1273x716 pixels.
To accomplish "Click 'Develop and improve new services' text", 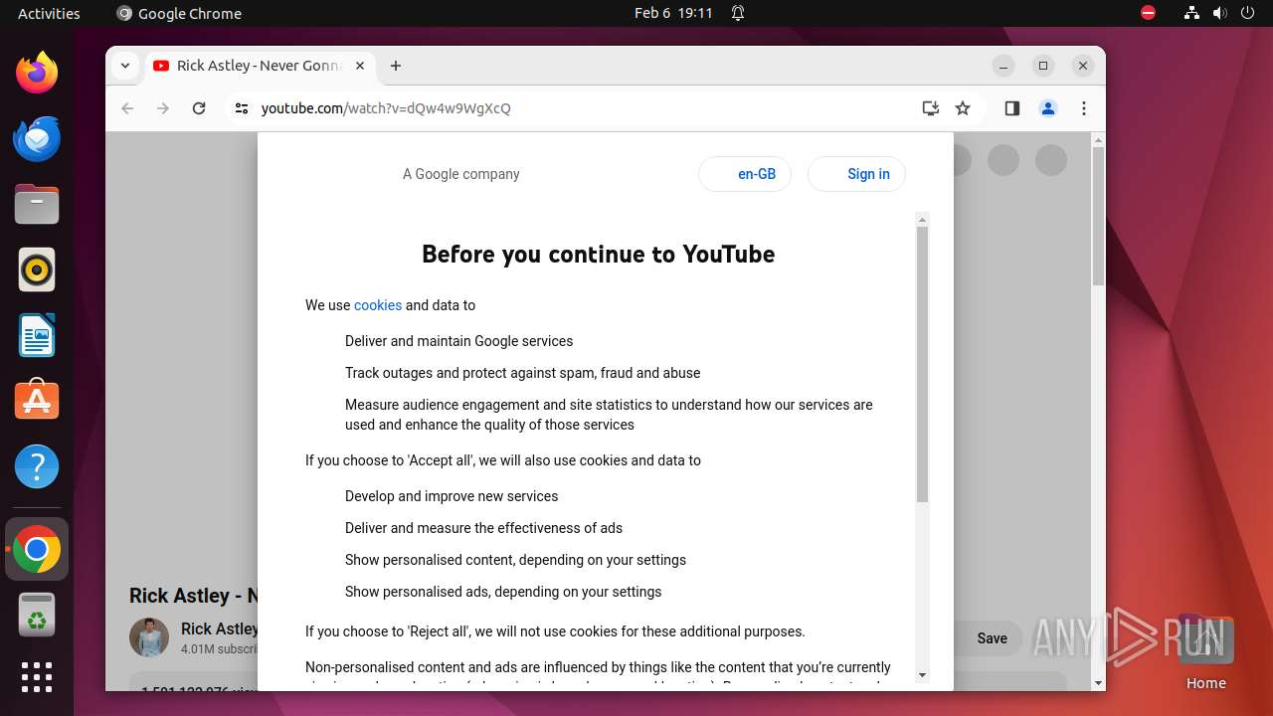I will point(452,496).
